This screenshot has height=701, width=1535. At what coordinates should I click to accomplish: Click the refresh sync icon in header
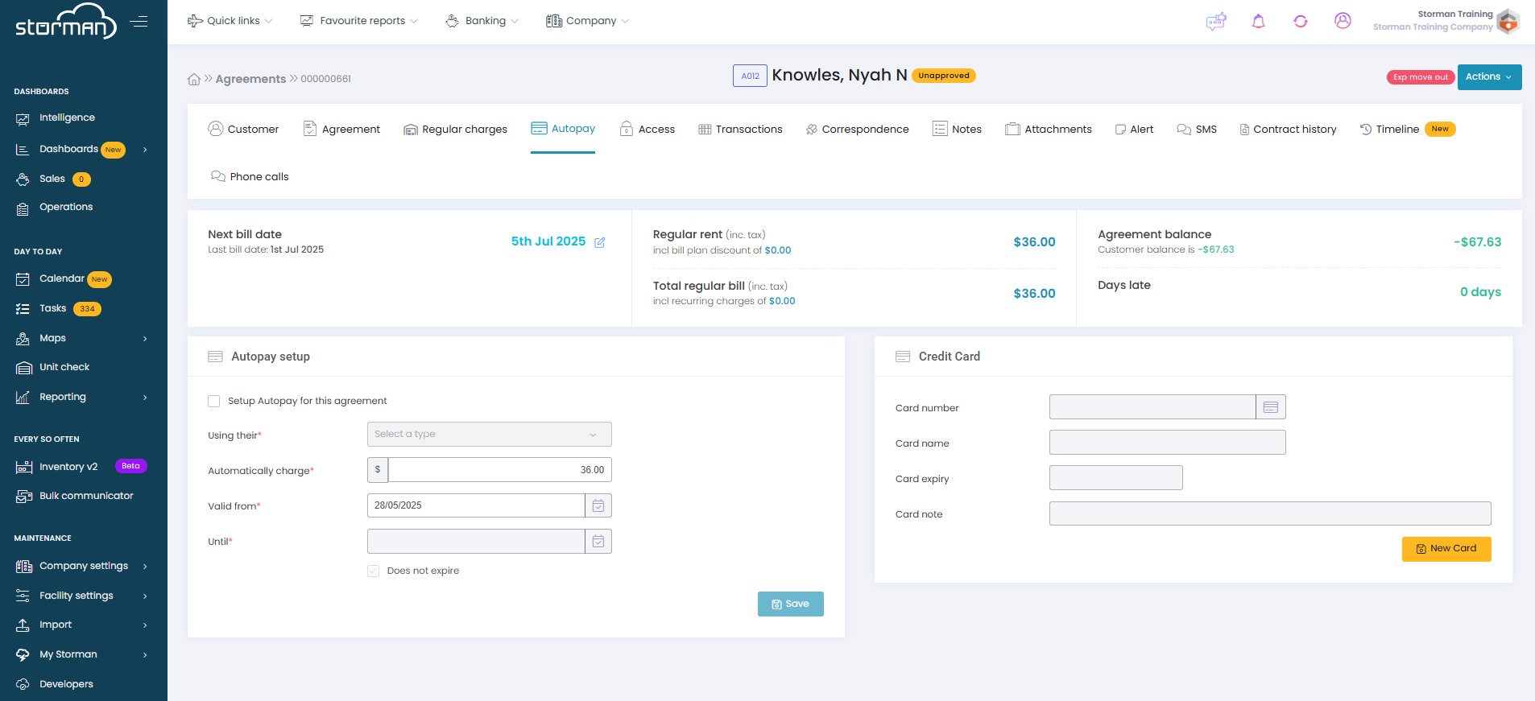tap(1300, 22)
